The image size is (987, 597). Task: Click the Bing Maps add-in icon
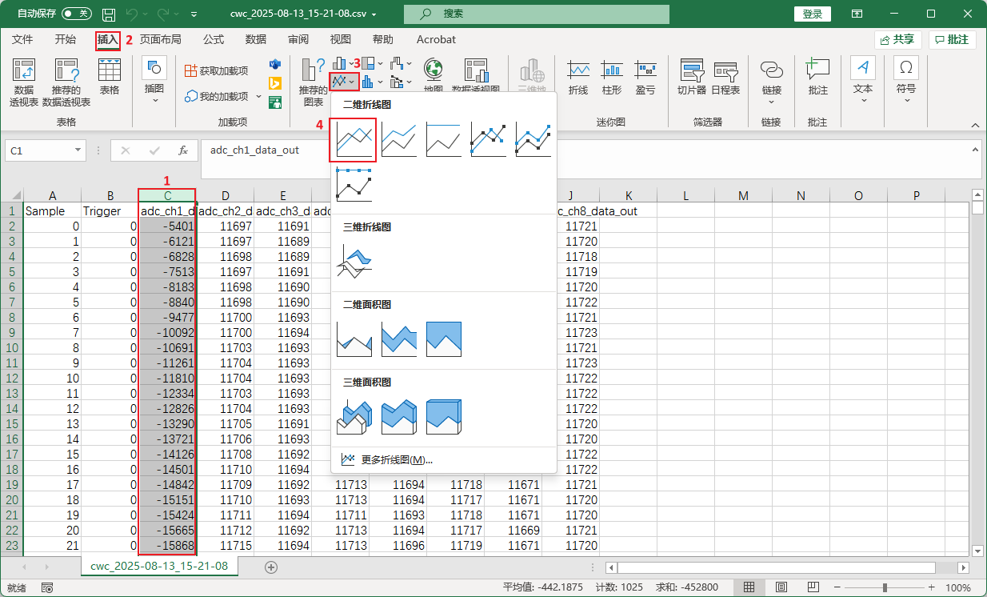(274, 83)
